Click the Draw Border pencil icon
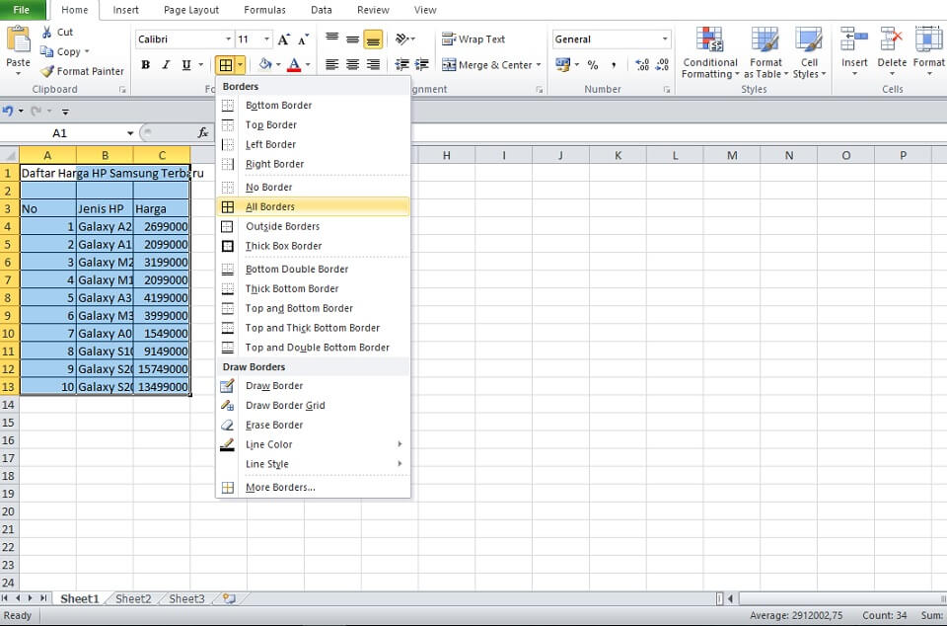 (227, 385)
